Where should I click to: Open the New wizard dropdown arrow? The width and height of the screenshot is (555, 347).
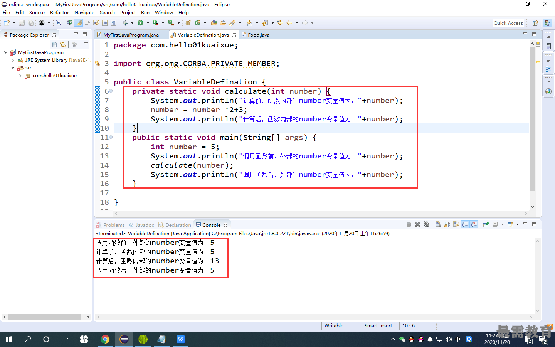pyautogui.click(x=14, y=23)
